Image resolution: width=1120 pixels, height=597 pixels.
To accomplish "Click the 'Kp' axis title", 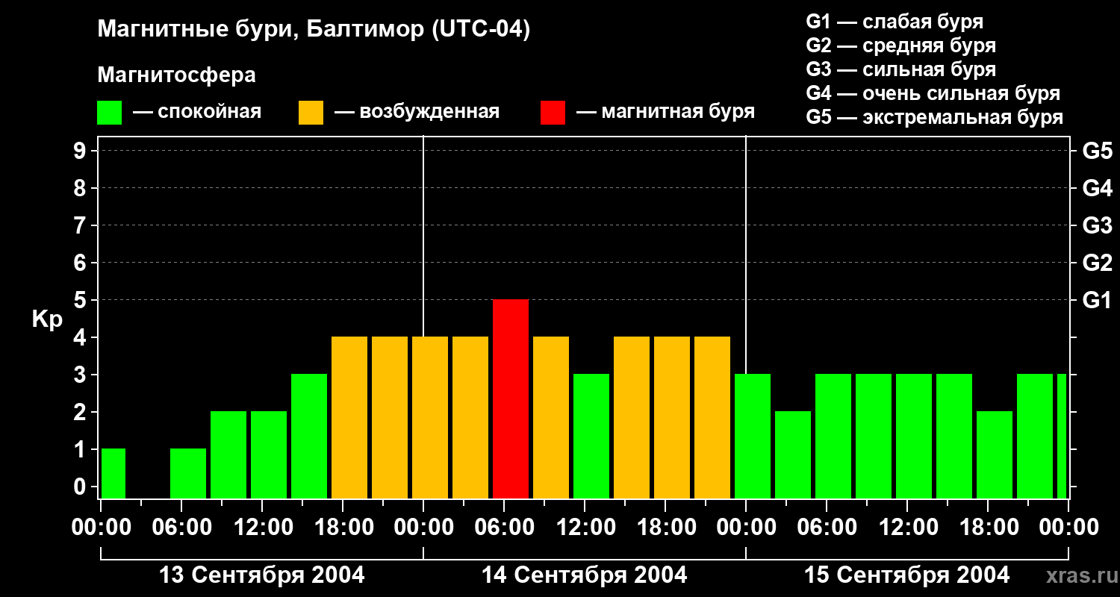I will point(47,319).
